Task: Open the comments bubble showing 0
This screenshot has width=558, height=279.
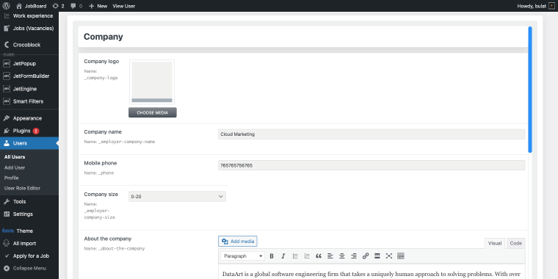Action: pyautogui.click(x=76, y=6)
